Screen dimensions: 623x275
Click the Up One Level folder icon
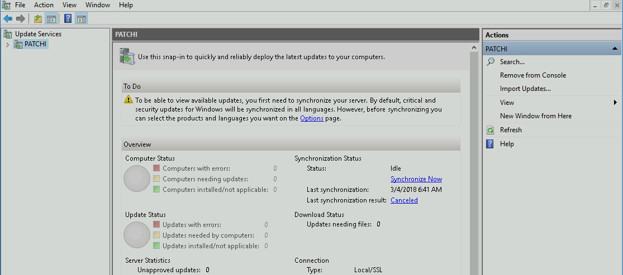(x=37, y=19)
